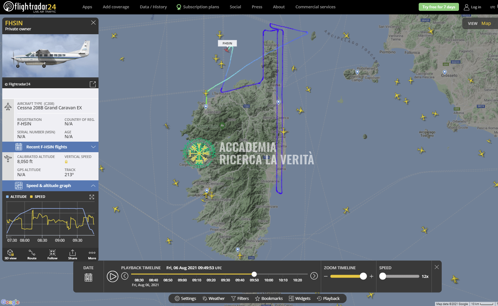Screen dimensions: 498x306
Task: Toggle the SPEED graph series
Action: [x=38, y=197]
